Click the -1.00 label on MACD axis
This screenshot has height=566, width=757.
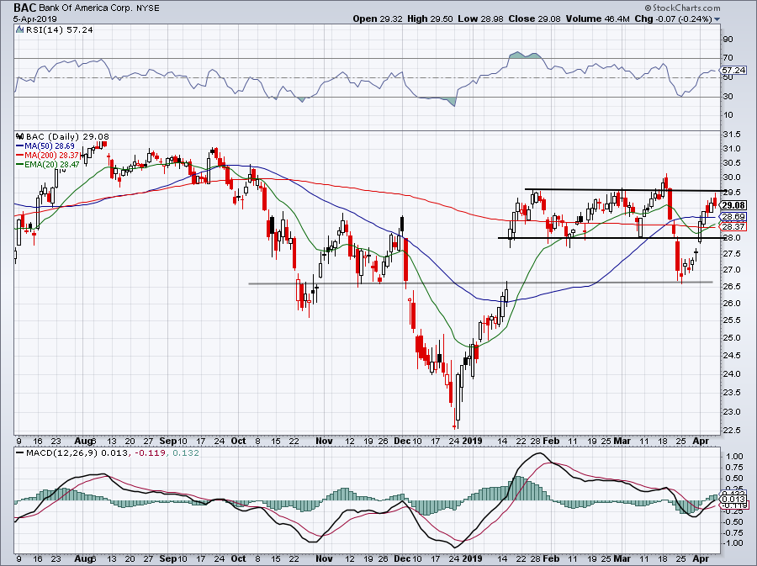pos(732,542)
